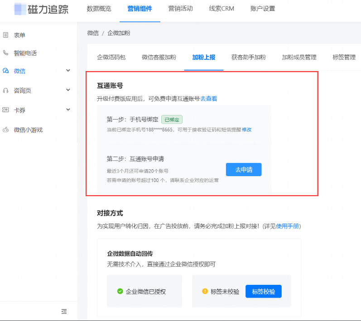Follow the 去查看 link
Screen dimensions: 361x321
(209, 99)
